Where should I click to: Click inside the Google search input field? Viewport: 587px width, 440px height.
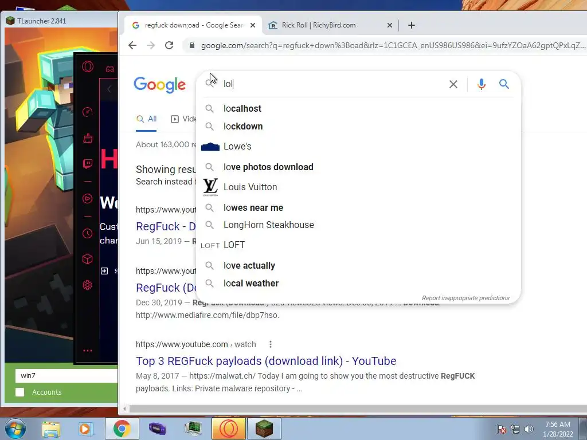click(333, 84)
